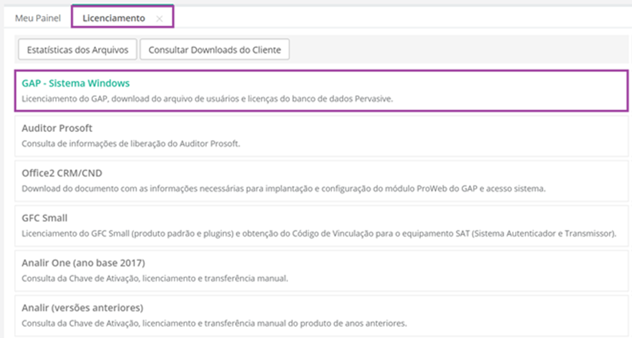Viewport: 632px width, 338px height.
Task: Select the Office2 CRM/CND title
Action: [x=62, y=173]
